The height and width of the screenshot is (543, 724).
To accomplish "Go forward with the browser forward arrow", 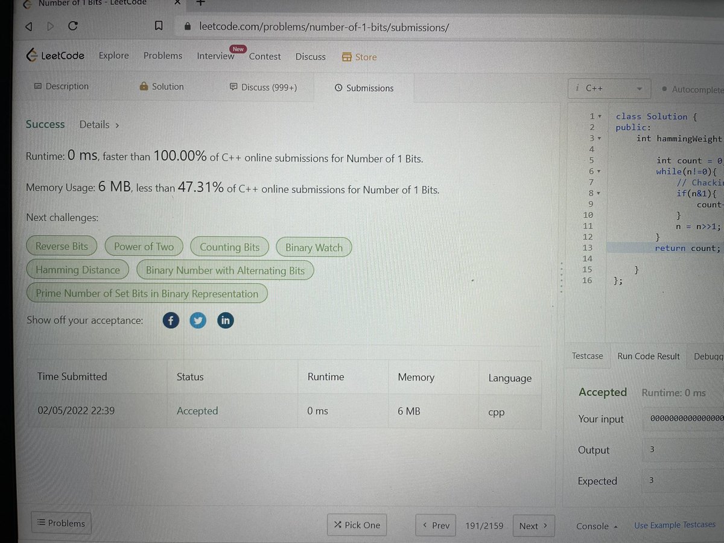I will (50, 26).
